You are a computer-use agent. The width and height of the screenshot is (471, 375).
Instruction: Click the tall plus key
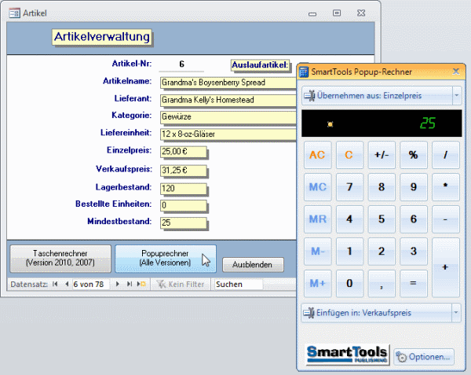click(446, 267)
